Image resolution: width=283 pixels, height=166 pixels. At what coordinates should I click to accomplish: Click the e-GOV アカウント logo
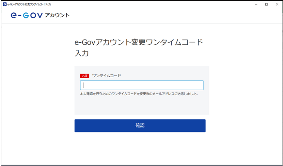pos(40,15)
